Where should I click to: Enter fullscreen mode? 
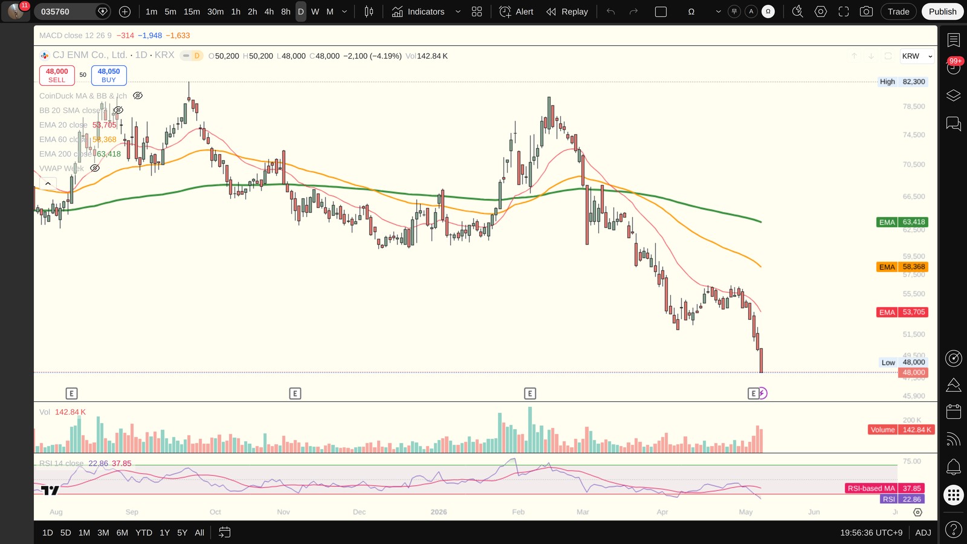coord(844,11)
